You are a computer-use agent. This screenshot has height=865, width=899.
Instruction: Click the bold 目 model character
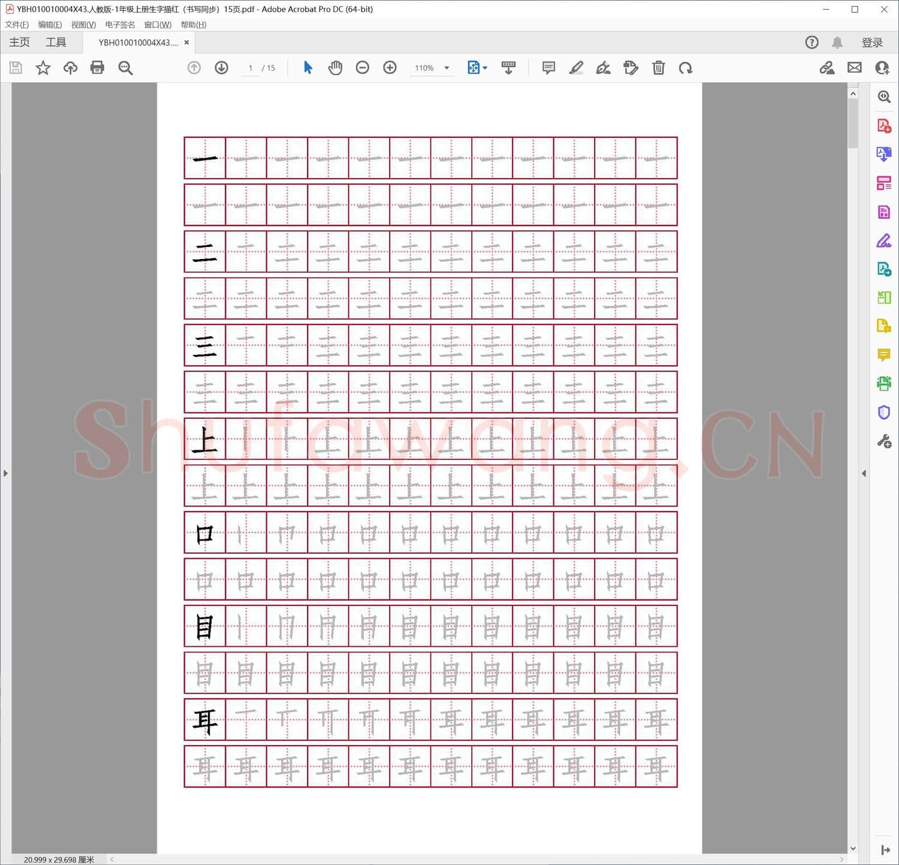[205, 627]
